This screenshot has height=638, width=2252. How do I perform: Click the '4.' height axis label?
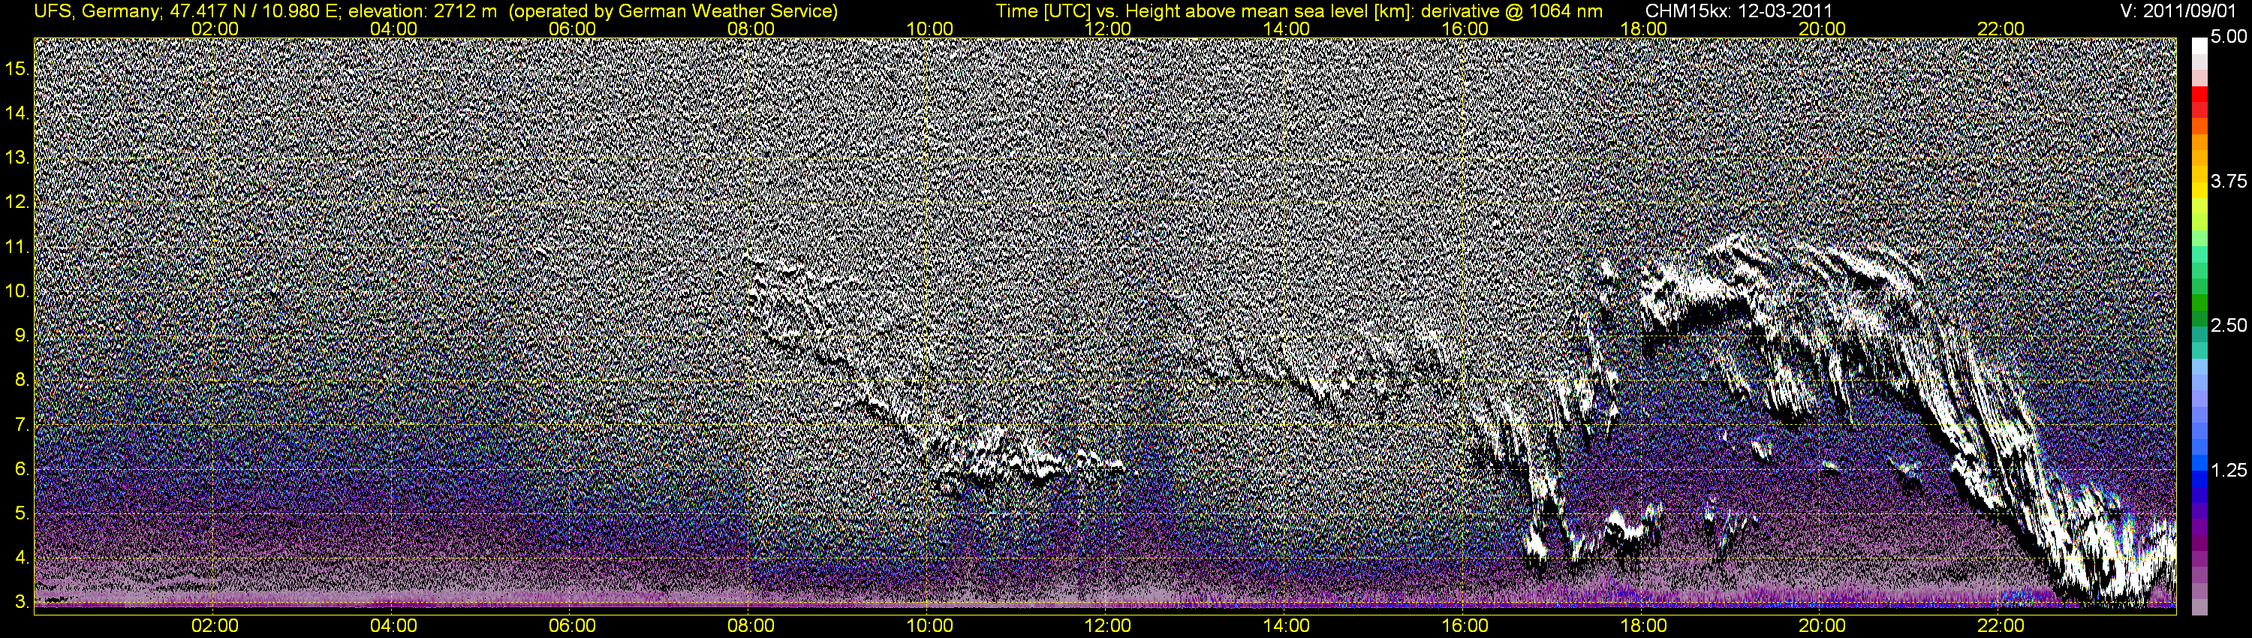click(x=22, y=558)
